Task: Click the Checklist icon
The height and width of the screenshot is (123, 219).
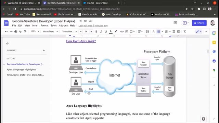Action: (154, 32)
